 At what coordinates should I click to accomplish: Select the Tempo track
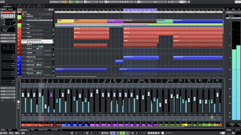(x=29, y=14)
